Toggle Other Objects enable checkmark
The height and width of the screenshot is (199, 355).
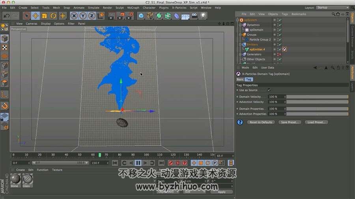pos(280,59)
